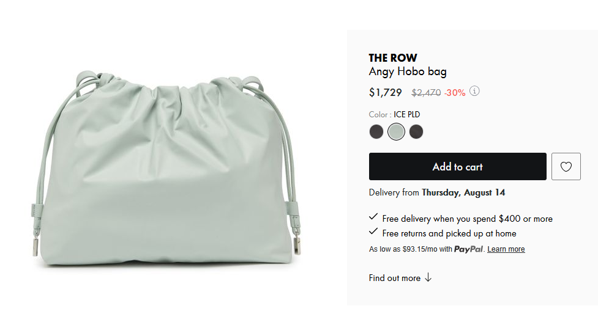Viewport: 598px width, 325px height.
Task: Click the checkmark beside the free returns line
Action: (373, 232)
